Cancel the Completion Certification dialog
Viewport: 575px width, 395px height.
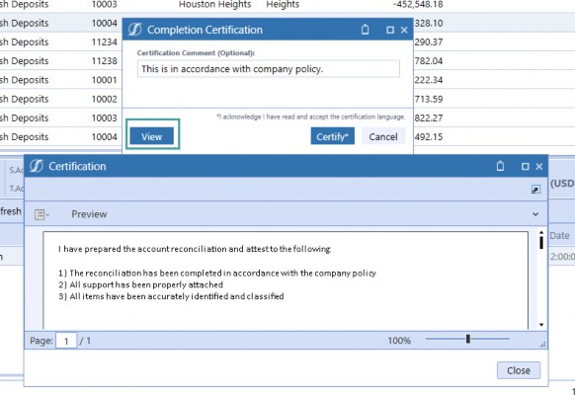pyautogui.click(x=383, y=136)
